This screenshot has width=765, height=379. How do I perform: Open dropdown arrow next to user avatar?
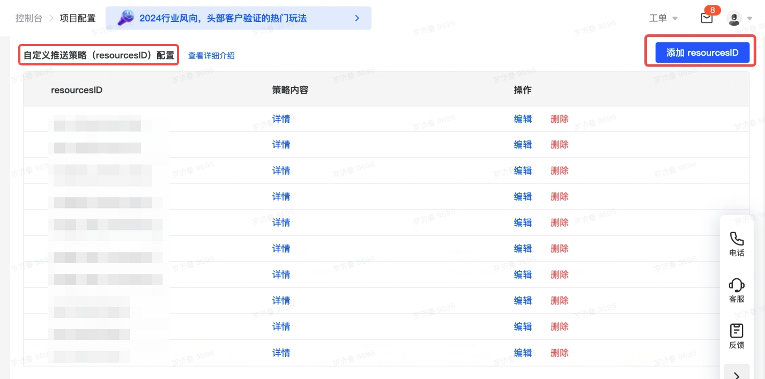point(749,19)
